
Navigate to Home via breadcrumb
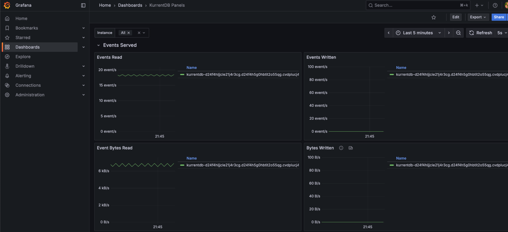[x=105, y=5]
